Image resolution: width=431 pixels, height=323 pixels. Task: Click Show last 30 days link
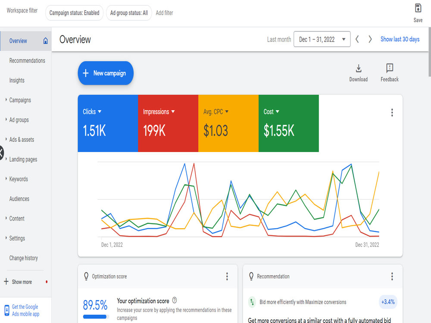click(400, 39)
